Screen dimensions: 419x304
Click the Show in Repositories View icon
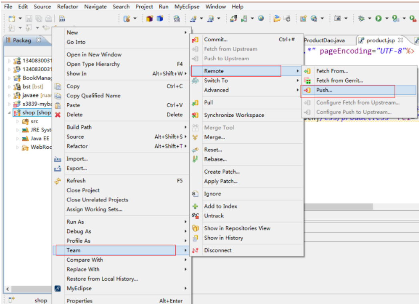[x=195, y=228]
